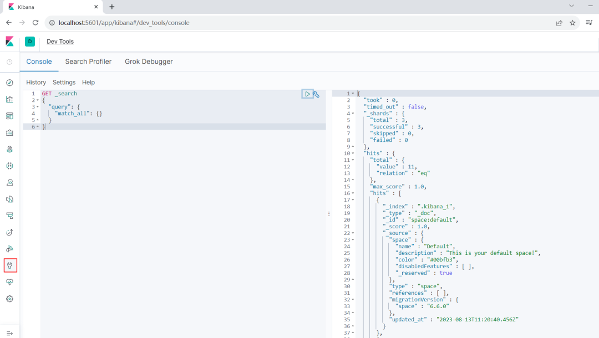Open Discover from the side navigation

coord(9,83)
